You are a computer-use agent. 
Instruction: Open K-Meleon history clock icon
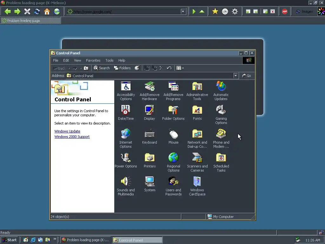[225, 11]
